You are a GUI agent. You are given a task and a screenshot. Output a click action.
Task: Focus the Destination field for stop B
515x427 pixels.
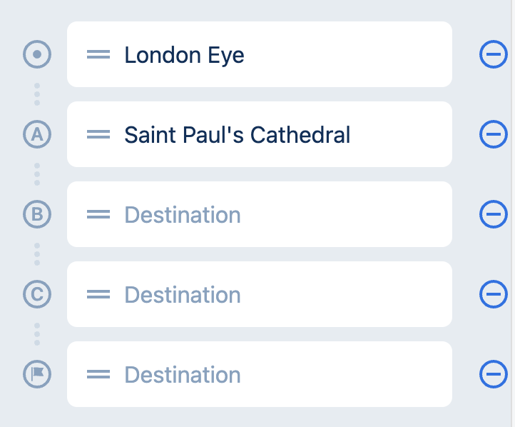[x=260, y=214]
